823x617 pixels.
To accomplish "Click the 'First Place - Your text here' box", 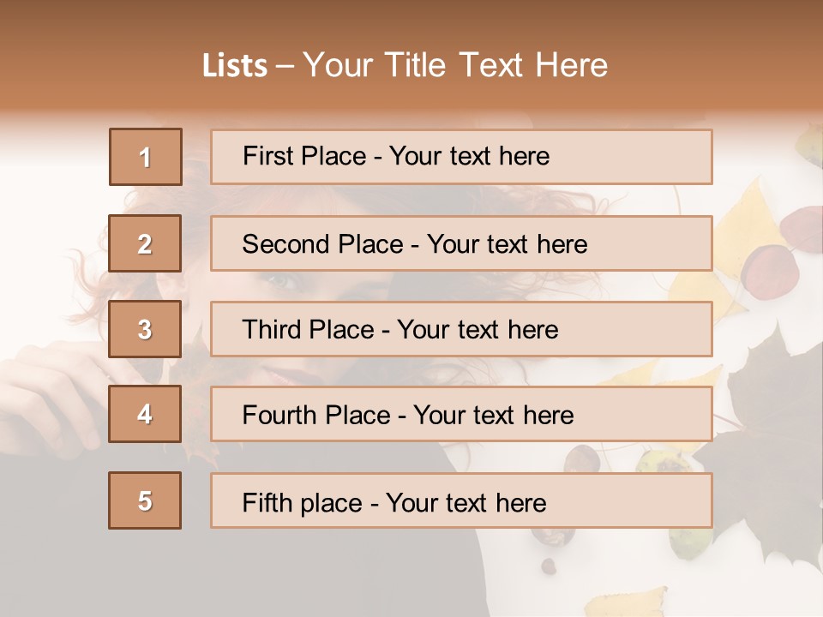I will (461, 157).
